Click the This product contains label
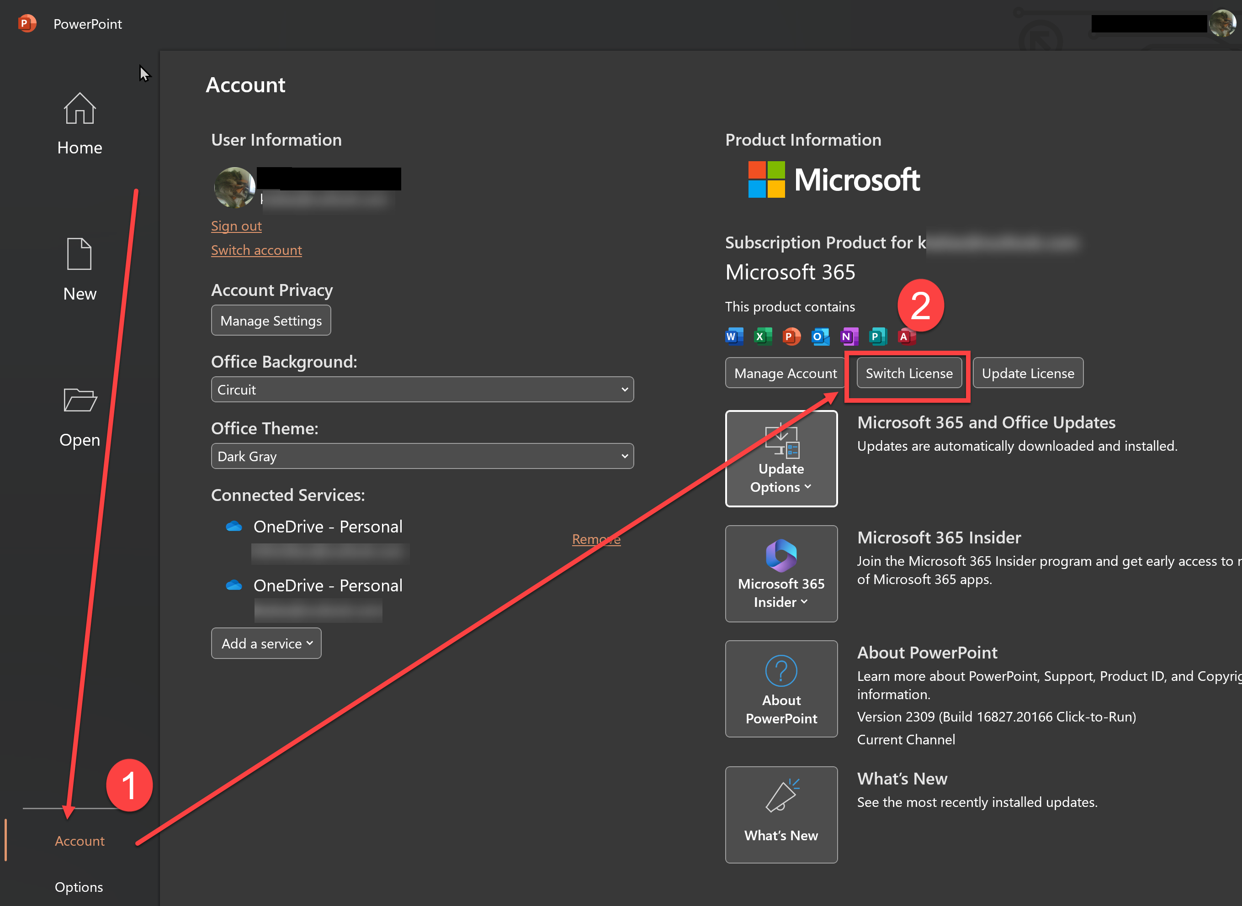 tap(790, 306)
